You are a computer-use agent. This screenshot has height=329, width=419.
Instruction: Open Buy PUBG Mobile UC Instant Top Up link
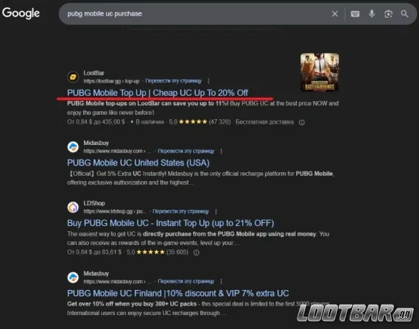click(171, 223)
